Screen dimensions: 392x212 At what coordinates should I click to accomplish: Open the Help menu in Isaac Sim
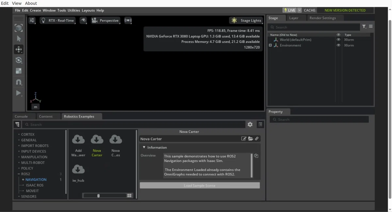[x=100, y=10]
